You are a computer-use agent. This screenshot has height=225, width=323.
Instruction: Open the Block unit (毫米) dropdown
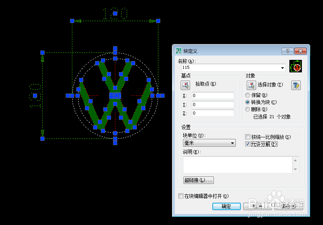(209, 143)
